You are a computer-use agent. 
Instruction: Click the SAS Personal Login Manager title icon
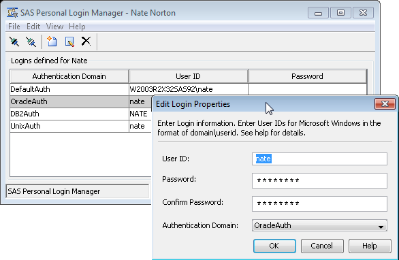tap(12, 12)
